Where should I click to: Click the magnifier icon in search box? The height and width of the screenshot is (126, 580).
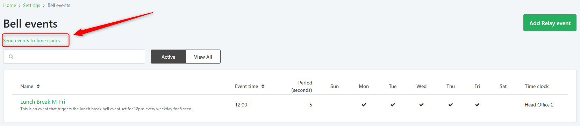click(x=11, y=57)
